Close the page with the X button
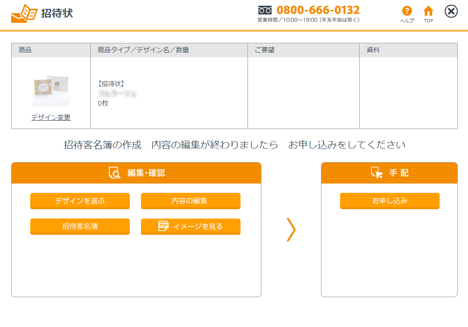 (451, 12)
